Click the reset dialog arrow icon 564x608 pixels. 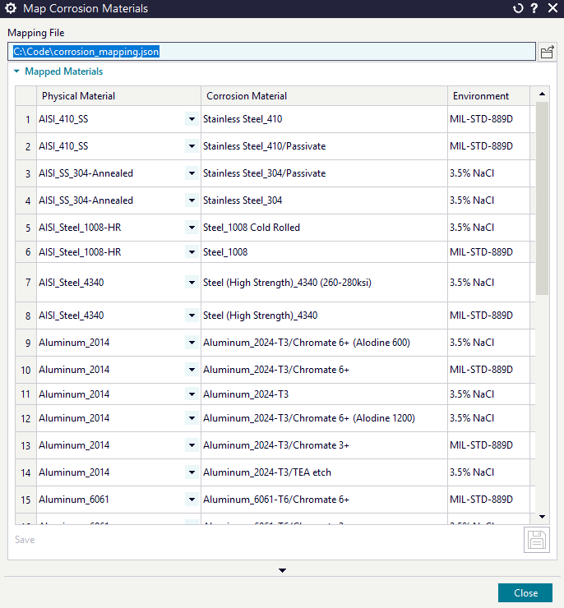pos(518,9)
